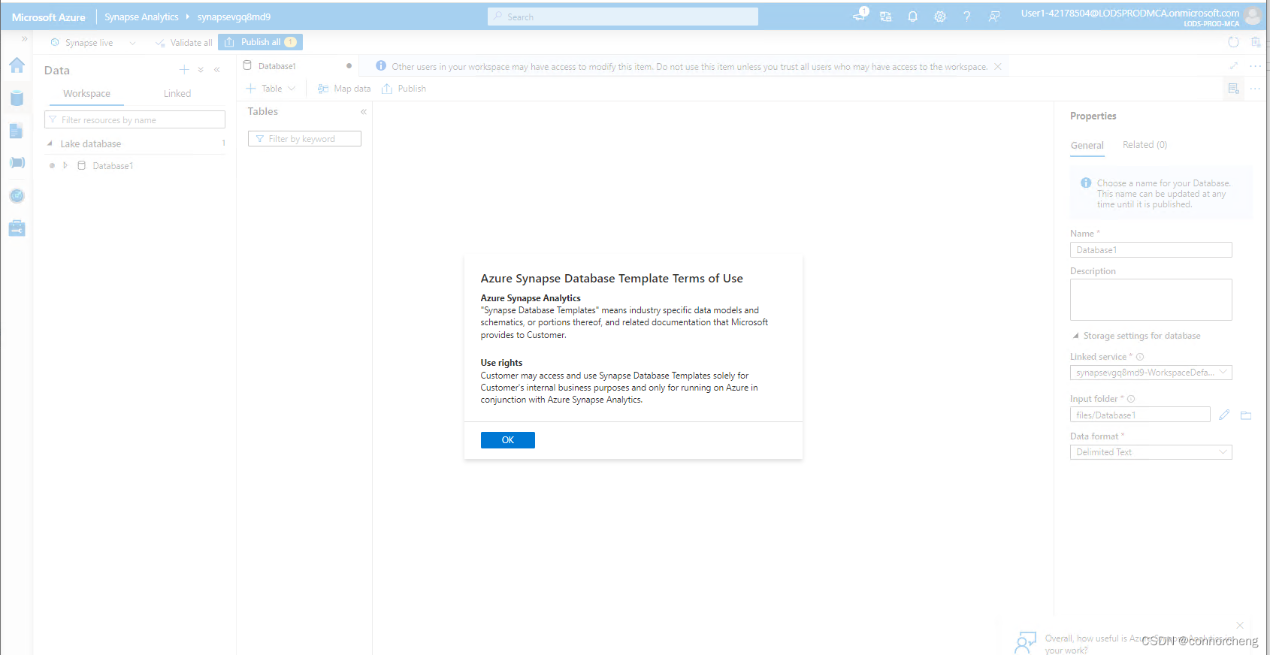Click the edit pencil for Input folder
Image resolution: width=1270 pixels, height=655 pixels.
tap(1224, 415)
